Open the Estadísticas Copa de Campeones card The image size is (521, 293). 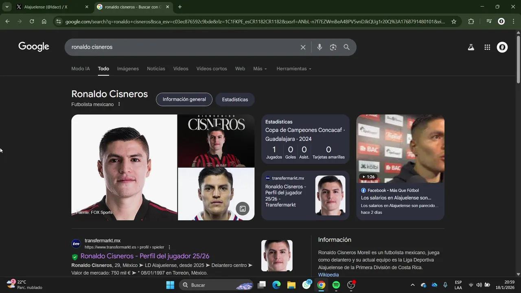[x=305, y=139]
